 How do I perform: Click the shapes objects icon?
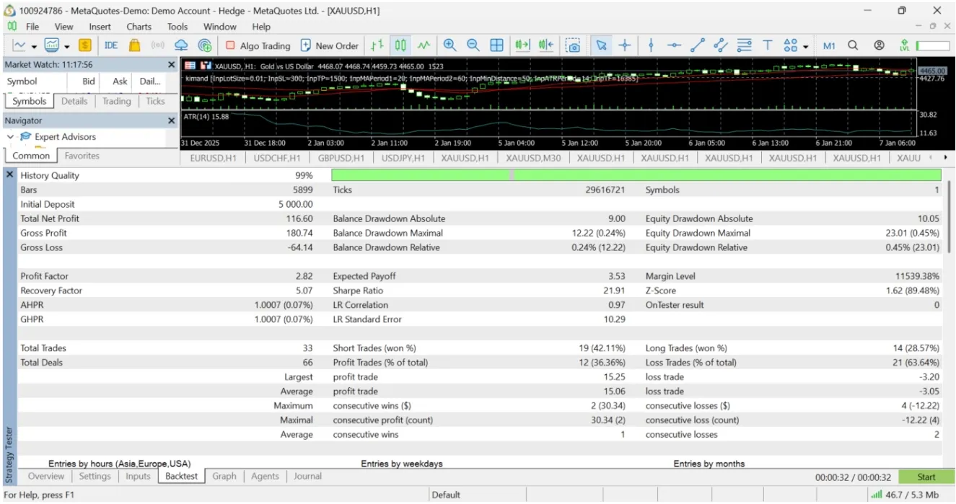tap(790, 45)
